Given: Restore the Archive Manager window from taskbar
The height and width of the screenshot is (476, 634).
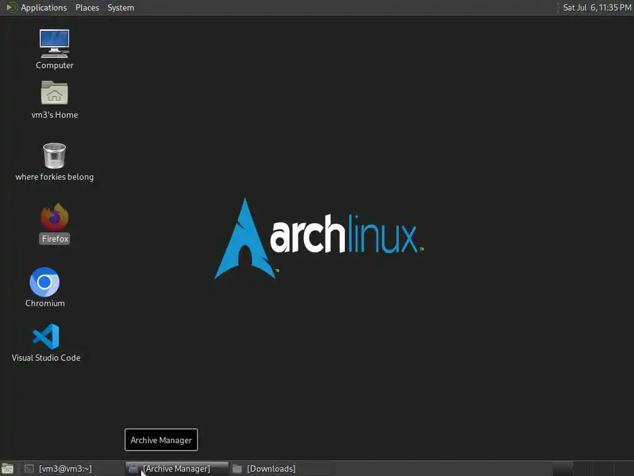Looking at the screenshot, I should click(x=176, y=469).
